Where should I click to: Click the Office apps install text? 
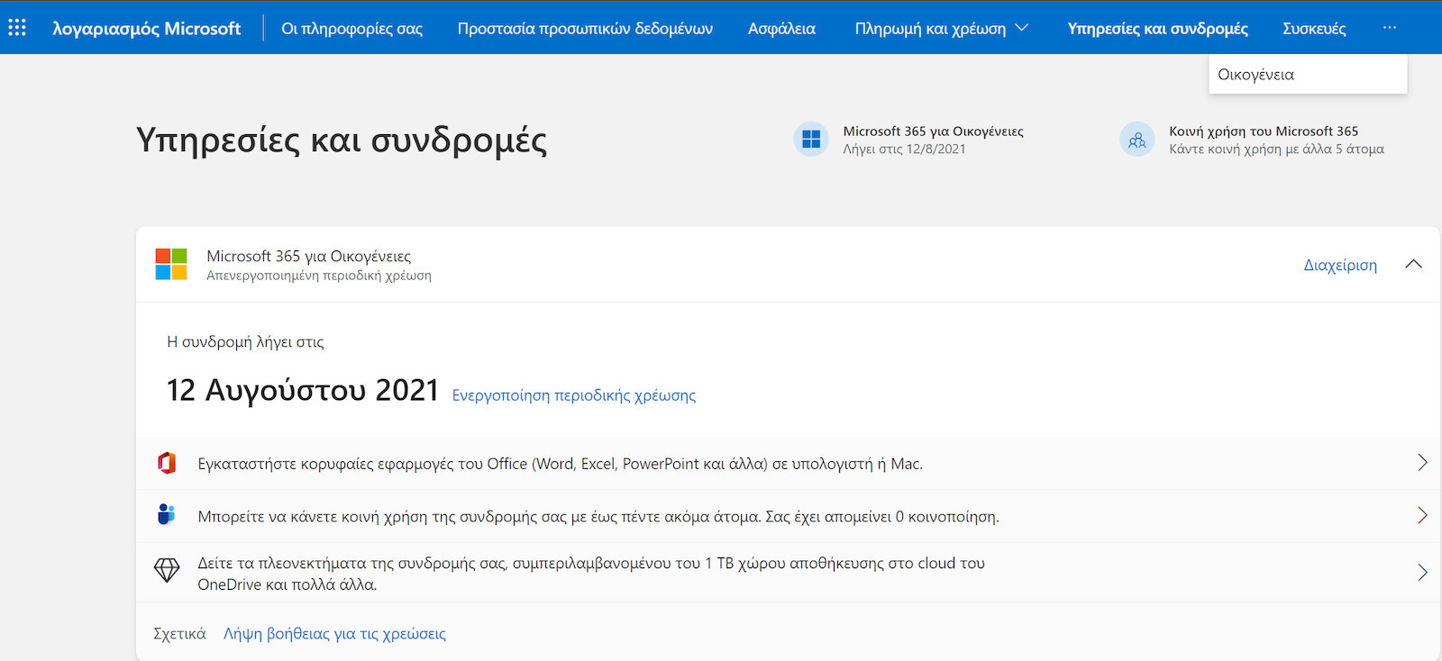[x=561, y=464]
